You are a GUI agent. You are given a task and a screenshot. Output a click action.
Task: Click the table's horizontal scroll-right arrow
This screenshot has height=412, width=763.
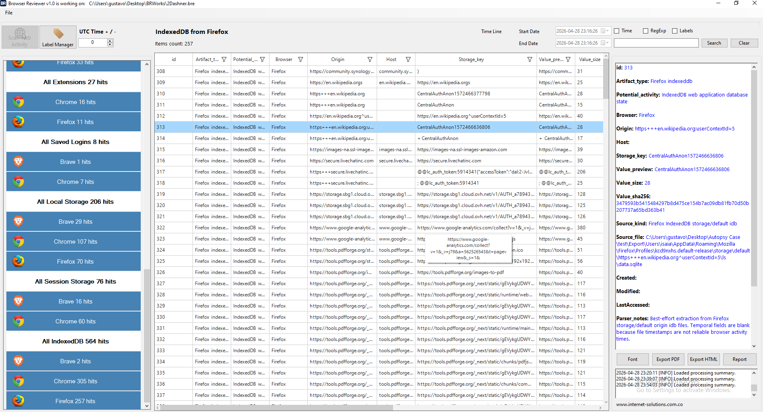click(x=600, y=408)
